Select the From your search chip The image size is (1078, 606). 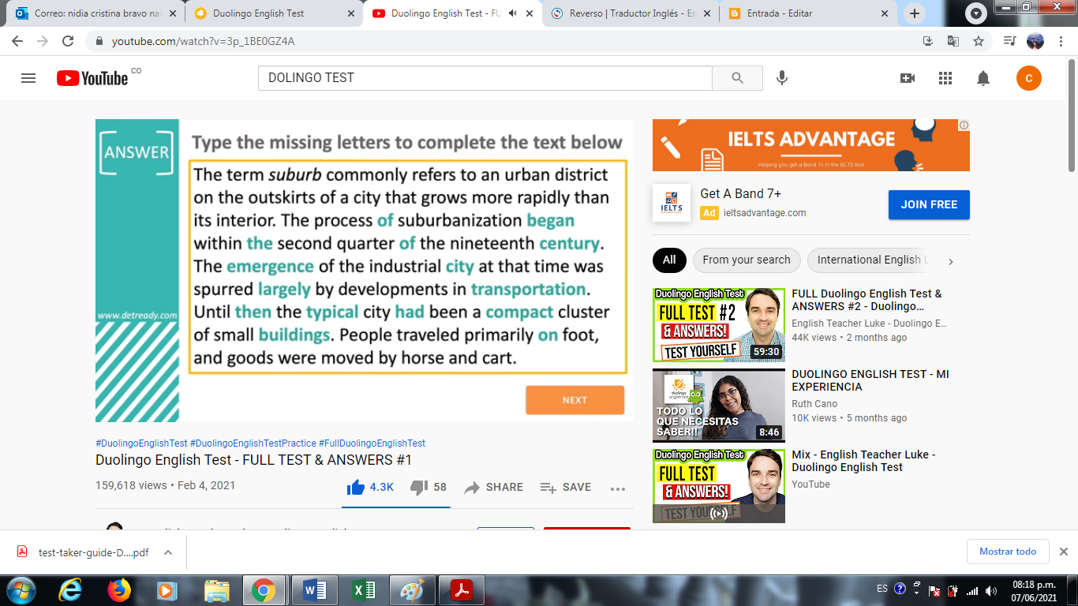tap(747, 260)
